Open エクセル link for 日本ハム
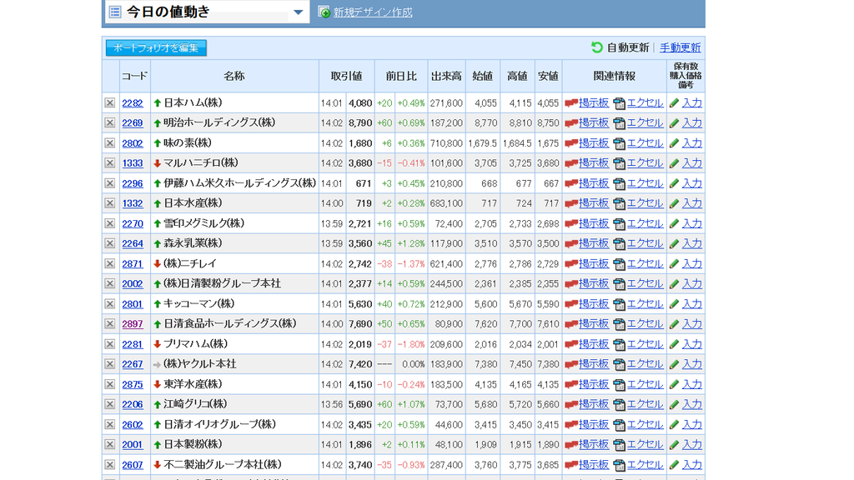 [x=645, y=102]
